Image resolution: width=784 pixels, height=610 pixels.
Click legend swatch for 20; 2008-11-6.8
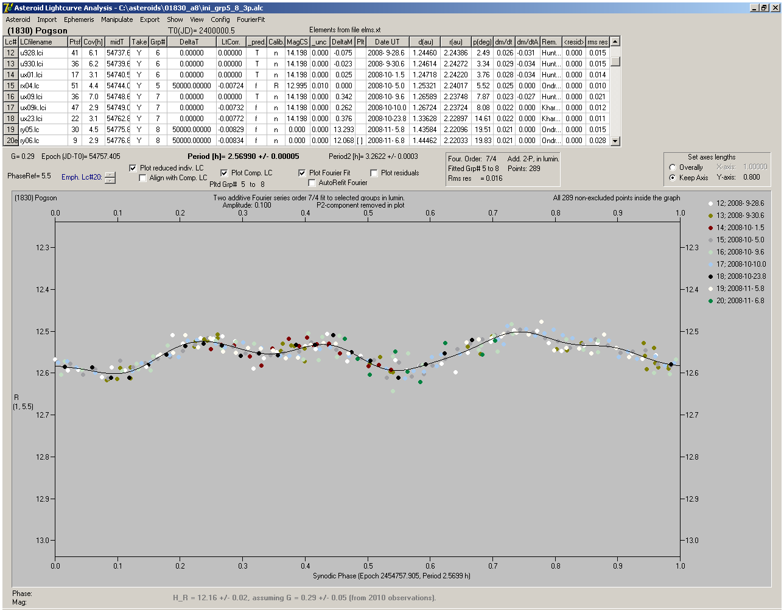pos(711,301)
